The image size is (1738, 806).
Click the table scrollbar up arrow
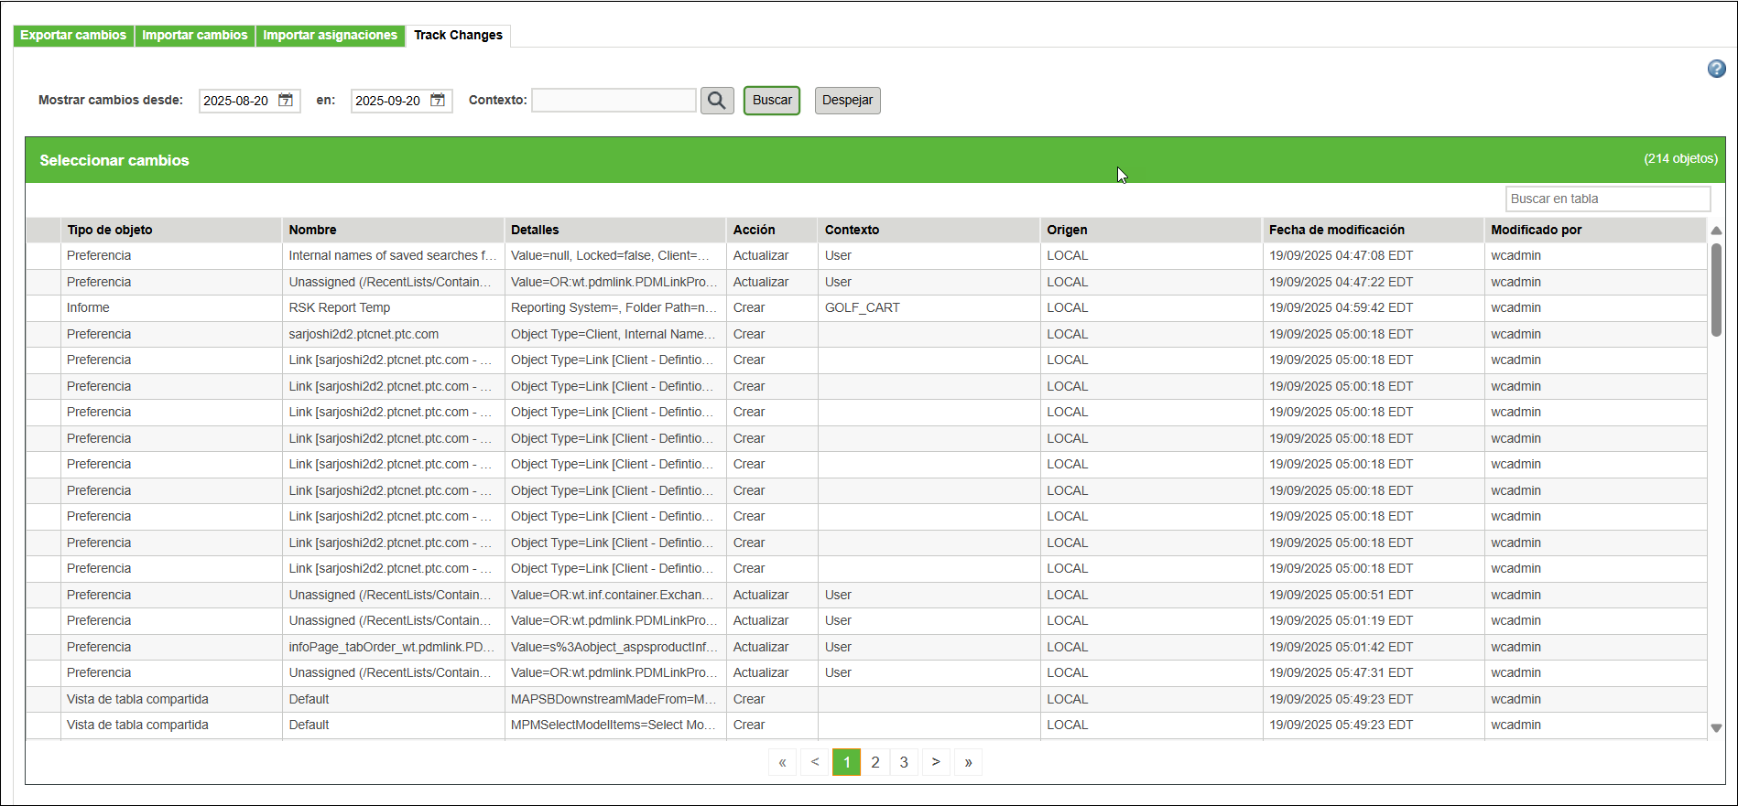(x=1716, y=231)
